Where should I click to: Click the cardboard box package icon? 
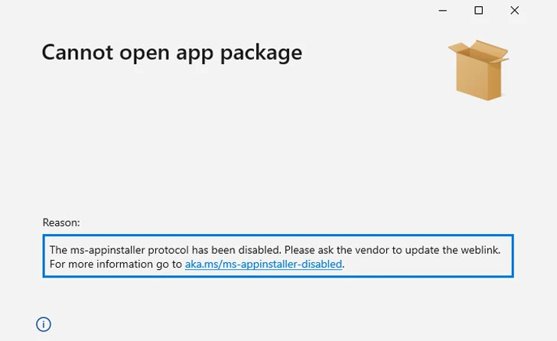478,70
